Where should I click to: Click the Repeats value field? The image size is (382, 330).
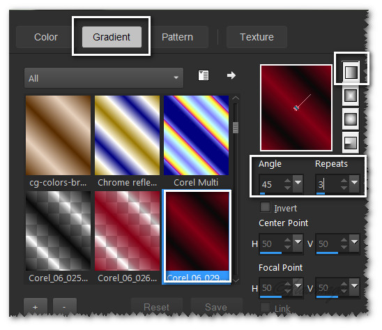click(328, 184)
